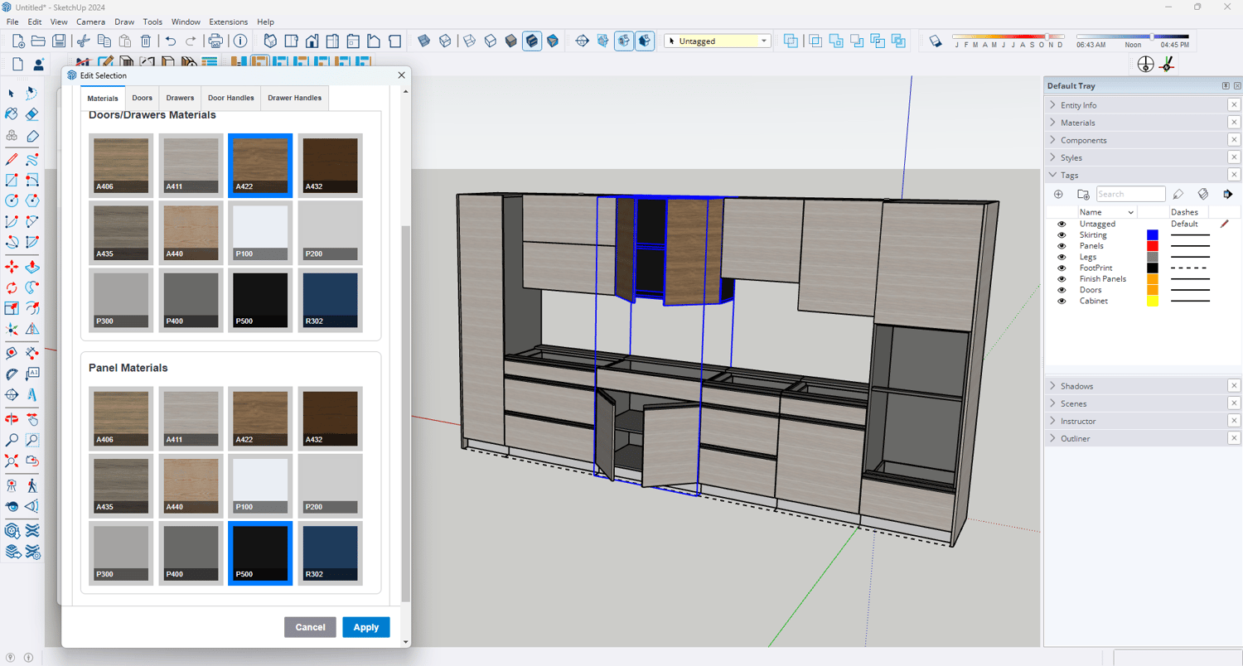
Task: Click the tags Search field
Action: point(1130,195)
